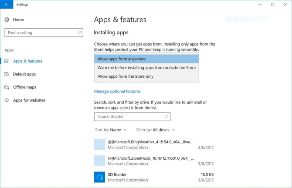The image size is (292, 188).
Task: Click the back arrow in title bar
Action: click(7, 4)
